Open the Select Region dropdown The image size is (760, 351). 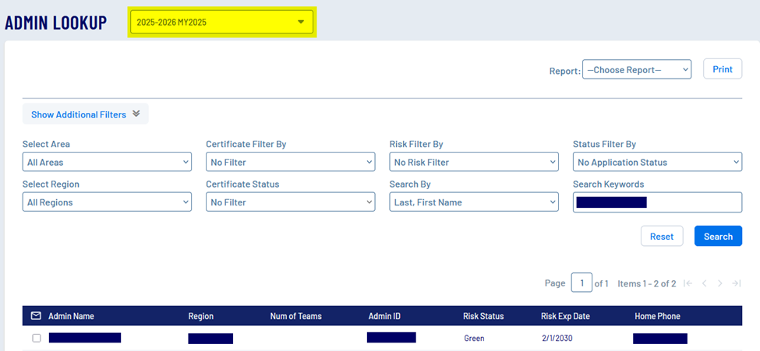(107, 202)
